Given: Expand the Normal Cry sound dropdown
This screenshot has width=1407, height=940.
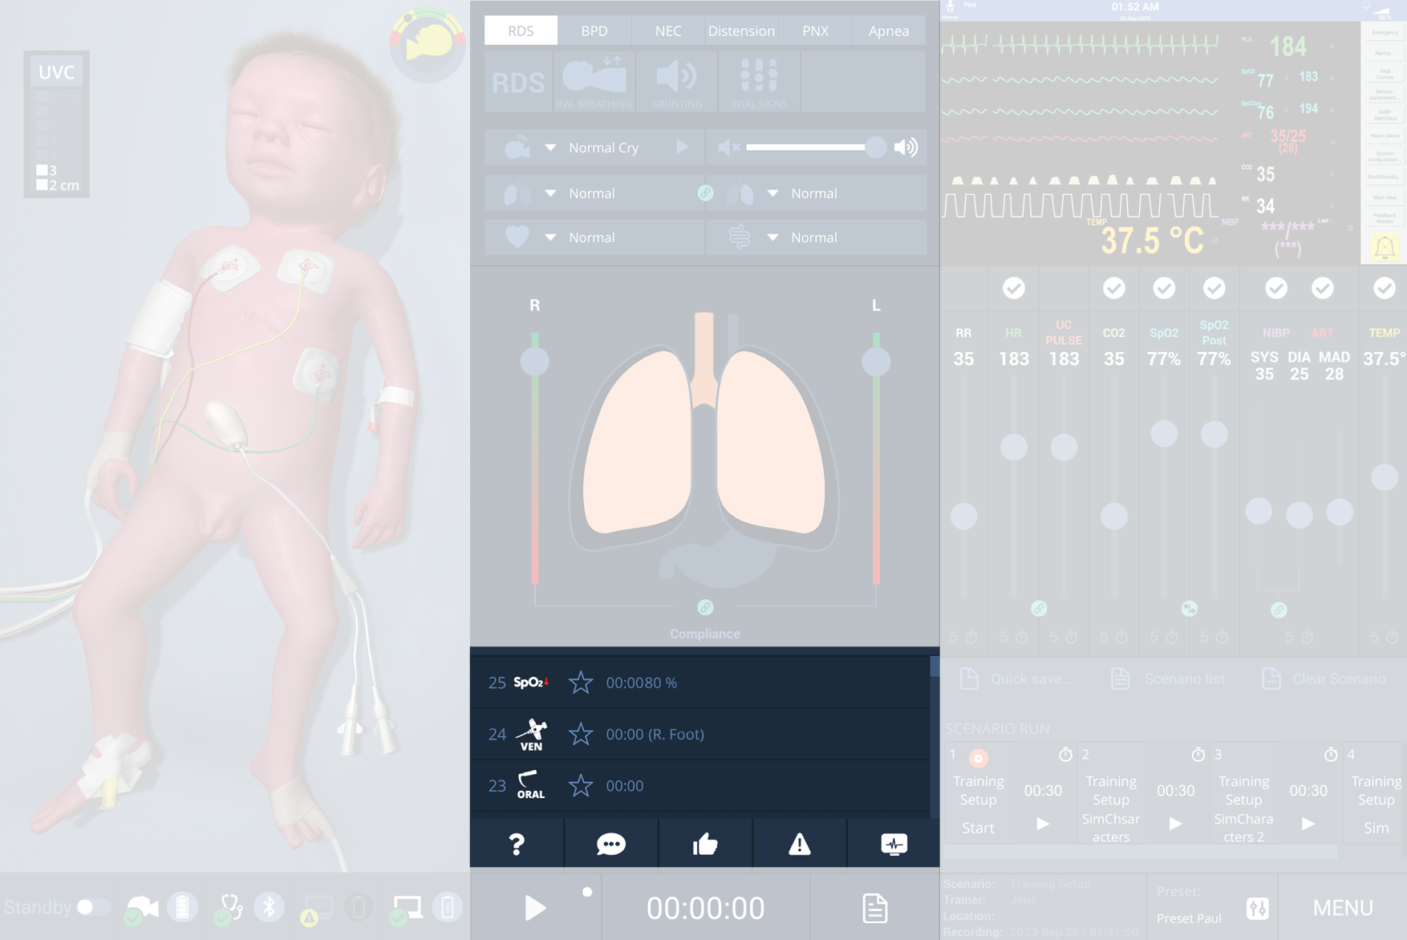Looking at the screenshot, I should coord(550,148).
